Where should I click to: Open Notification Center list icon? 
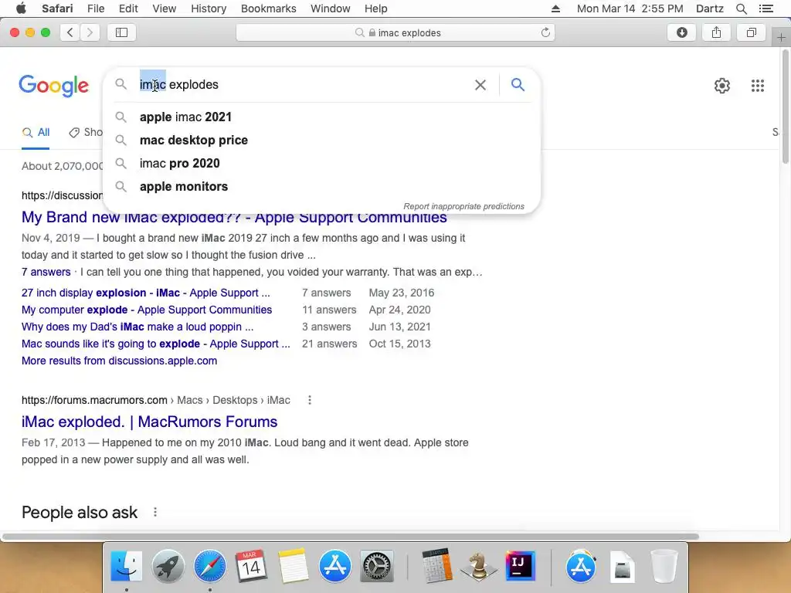tap(766, 8)
